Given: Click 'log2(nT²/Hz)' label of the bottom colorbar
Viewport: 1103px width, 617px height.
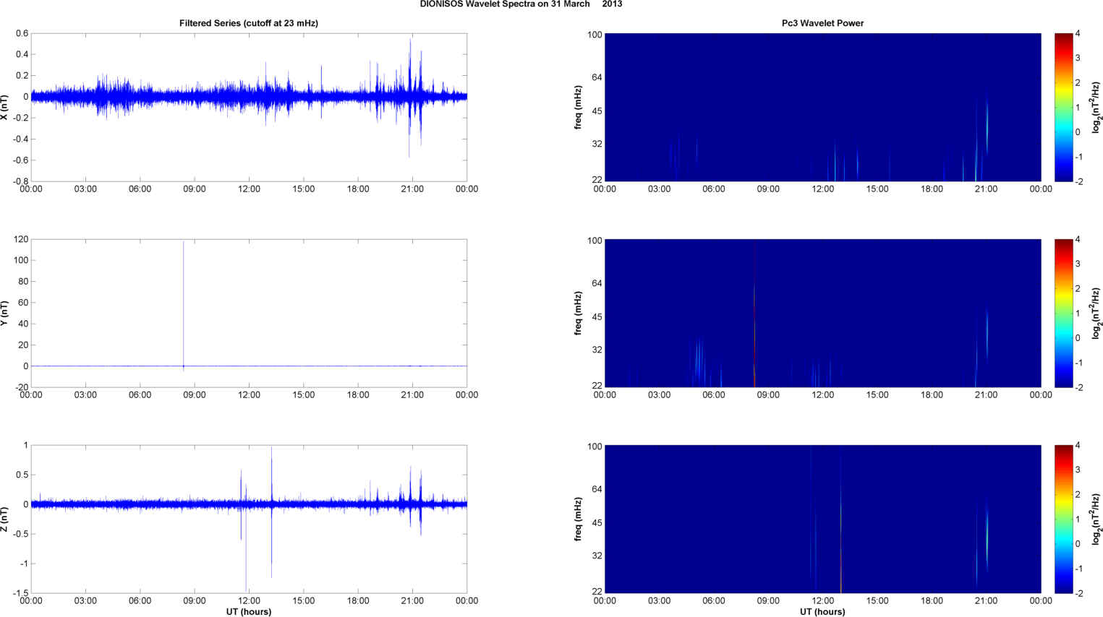Looking at the screenshot, I should [x=1096, y=519].
